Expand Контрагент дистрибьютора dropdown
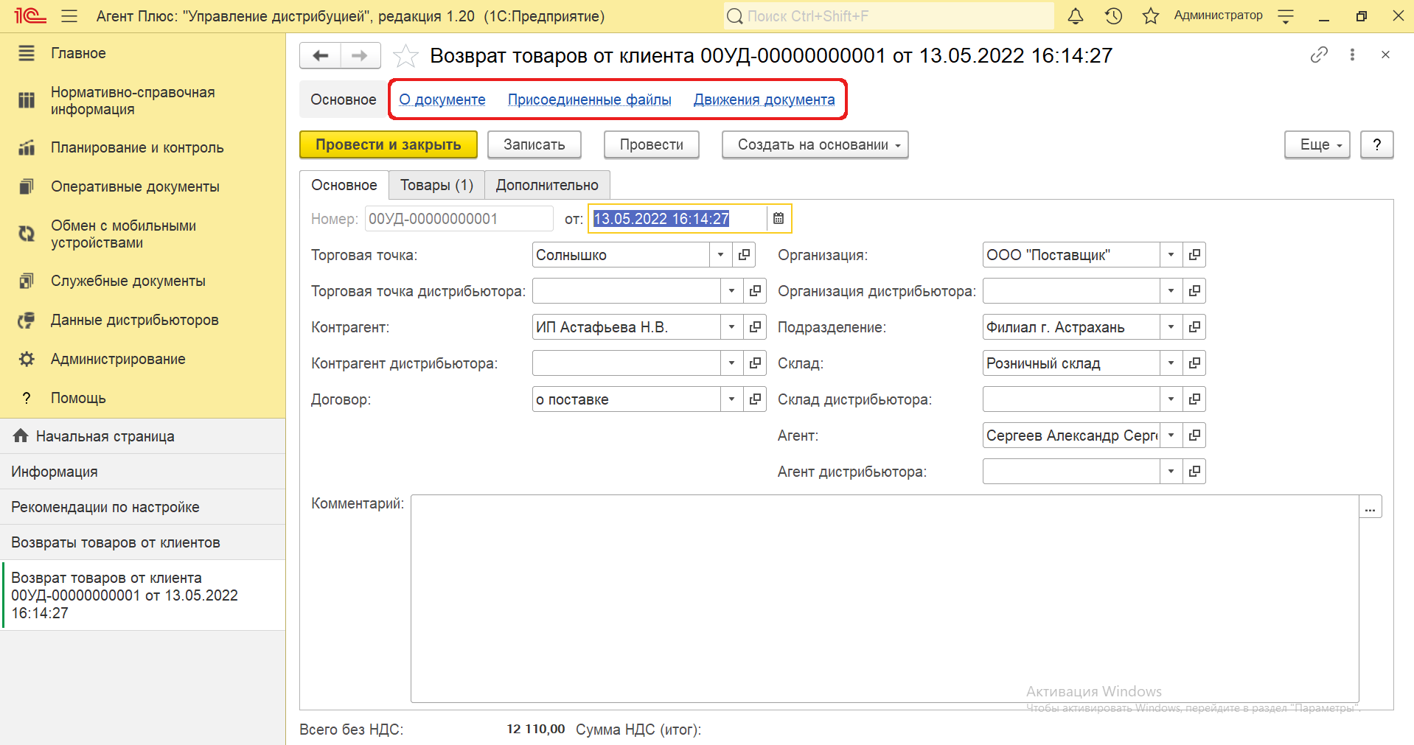1414x745 pixels. click(x=731, y=363)
